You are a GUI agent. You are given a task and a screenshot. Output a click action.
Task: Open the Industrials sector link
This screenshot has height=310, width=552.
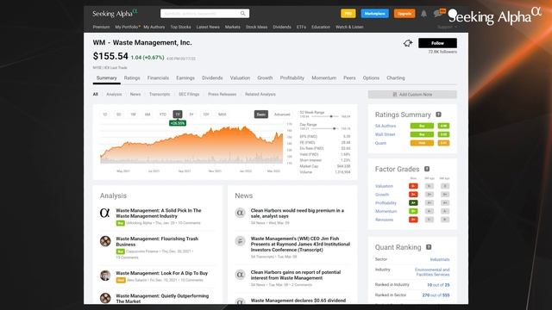pyautogui.click(x=440, y=259)
